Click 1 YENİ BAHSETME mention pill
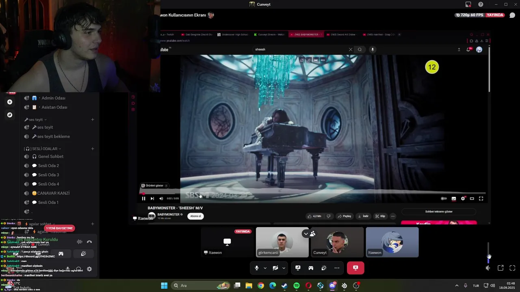This screenshot has height=292, width=520. click(59, 228)
